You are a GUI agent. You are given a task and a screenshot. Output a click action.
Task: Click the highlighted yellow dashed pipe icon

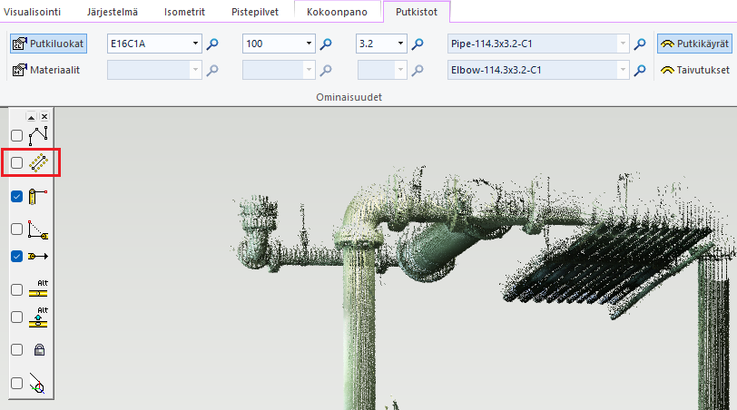(x=37, y=163)
